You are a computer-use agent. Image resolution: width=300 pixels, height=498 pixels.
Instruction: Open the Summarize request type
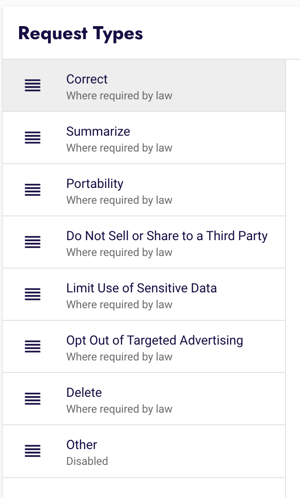98,131
